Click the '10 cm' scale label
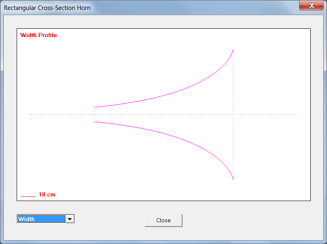Viewport: 327px width, 244px height. click(x=47, y=194)
